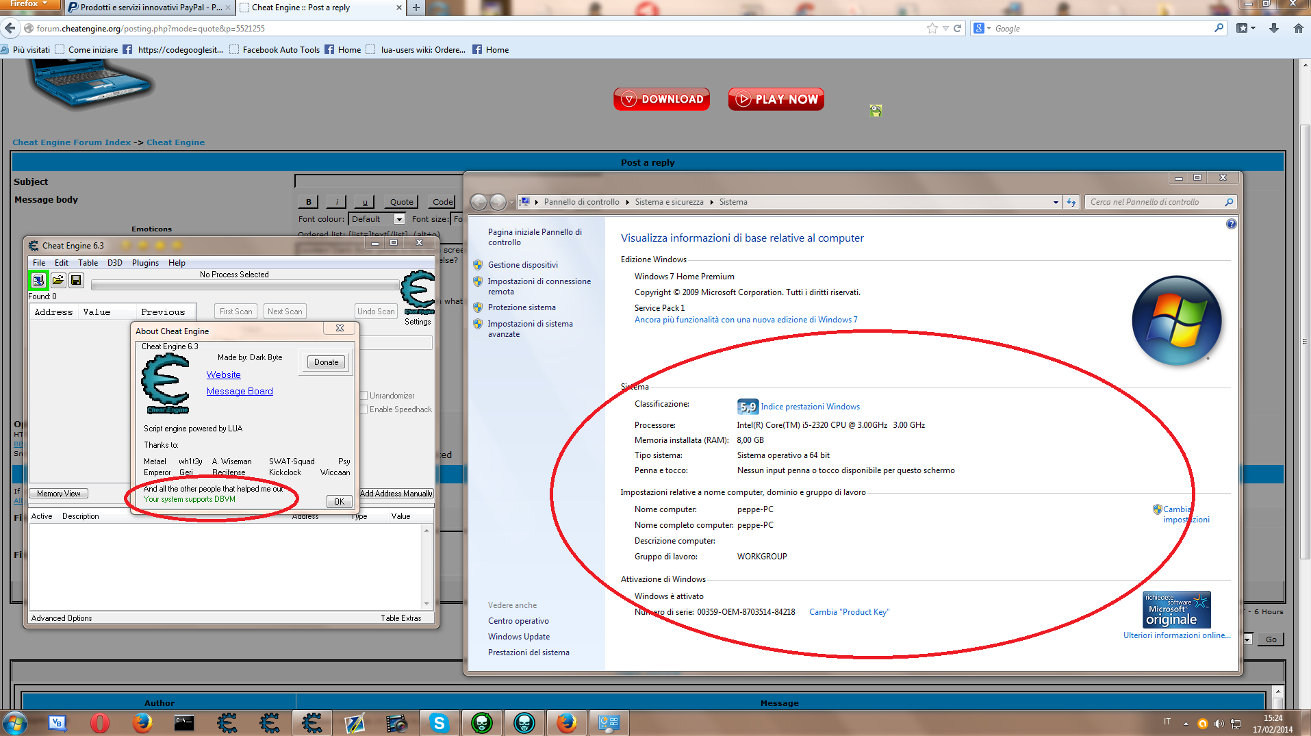Viewport: 1311px width, 736px height.
Task: Open the Firefox downloads arrow
Action: (x=1273, y=28)
